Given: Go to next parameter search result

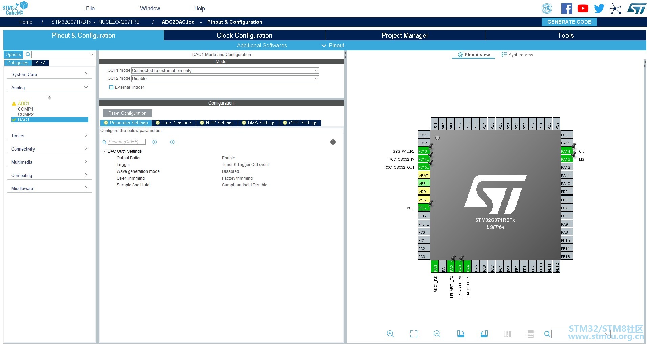Looking at the screenshot, I should [x=172, y=142].
